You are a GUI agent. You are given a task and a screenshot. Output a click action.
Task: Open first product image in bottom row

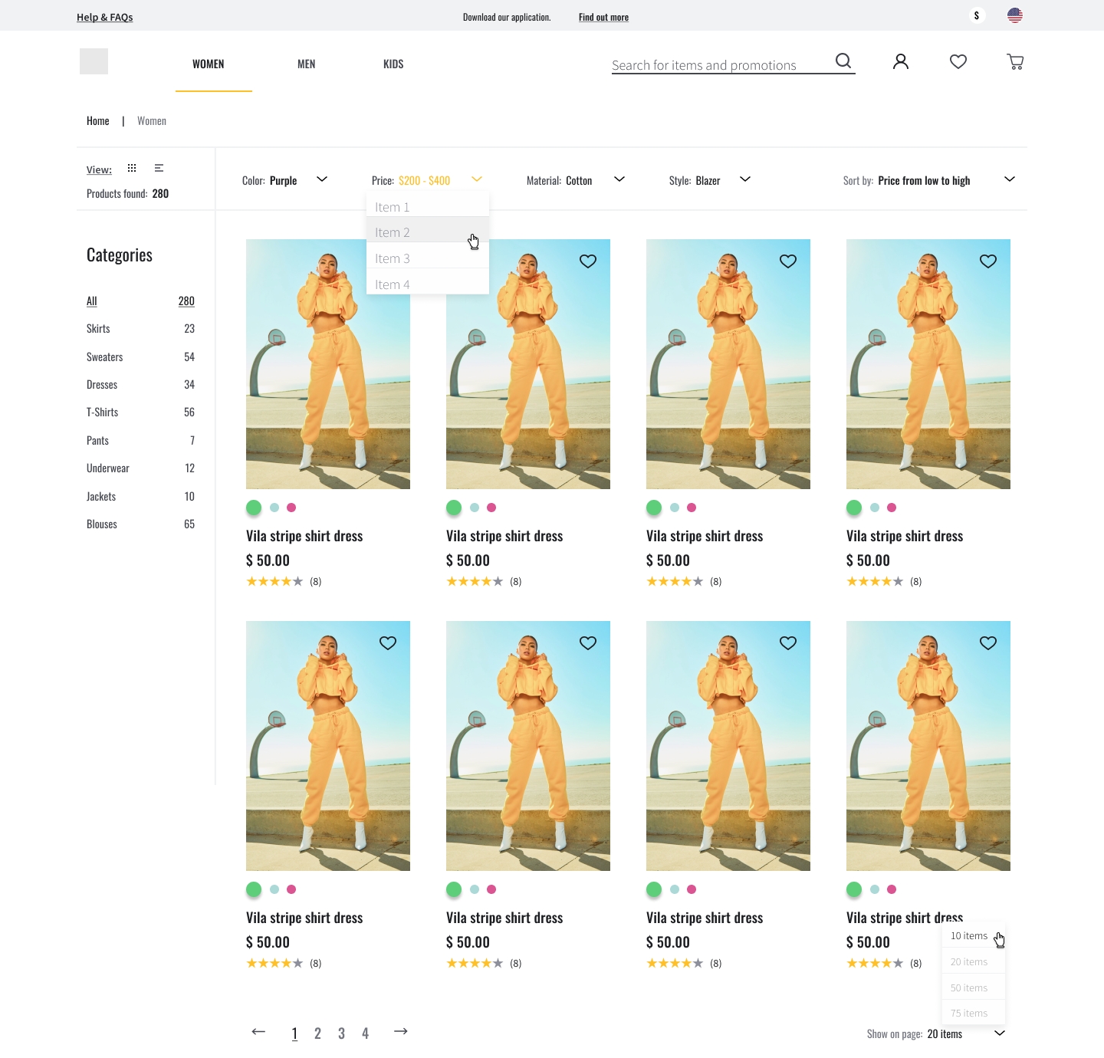coord(328,746)
